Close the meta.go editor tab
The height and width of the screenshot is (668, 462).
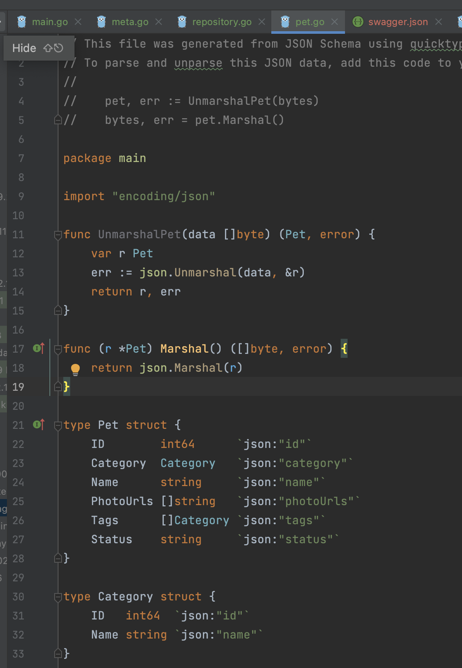[159, 22]
